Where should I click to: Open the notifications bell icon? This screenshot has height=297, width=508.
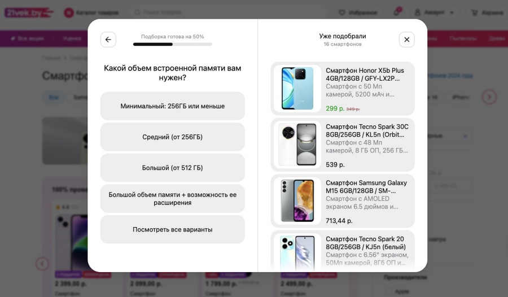tap(396, 12)
